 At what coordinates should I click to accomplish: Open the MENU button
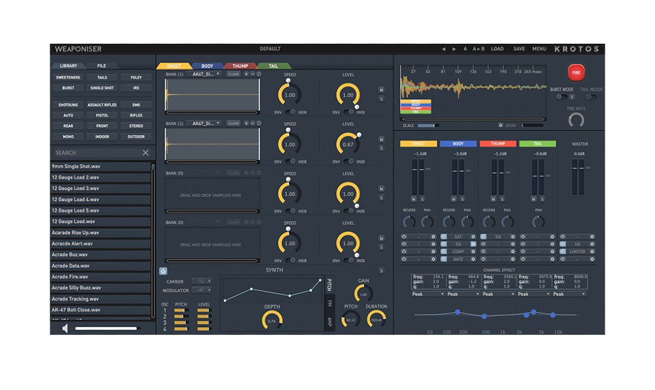click(x=539, y=49)
